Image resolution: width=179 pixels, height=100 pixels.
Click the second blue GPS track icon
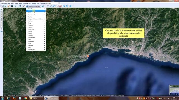click(x=67, y=6)
